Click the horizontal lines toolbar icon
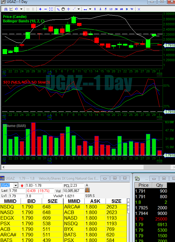The height and width of the screenshot is (242, 175). [x=28, y=9]
